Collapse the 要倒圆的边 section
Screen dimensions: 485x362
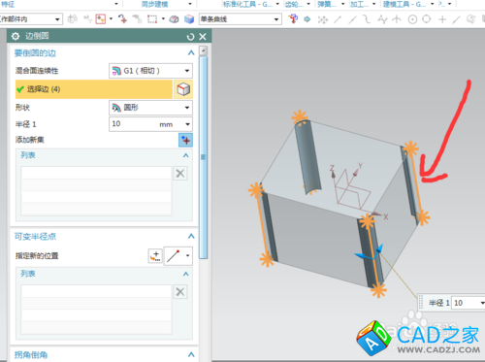tap(191, 52)
